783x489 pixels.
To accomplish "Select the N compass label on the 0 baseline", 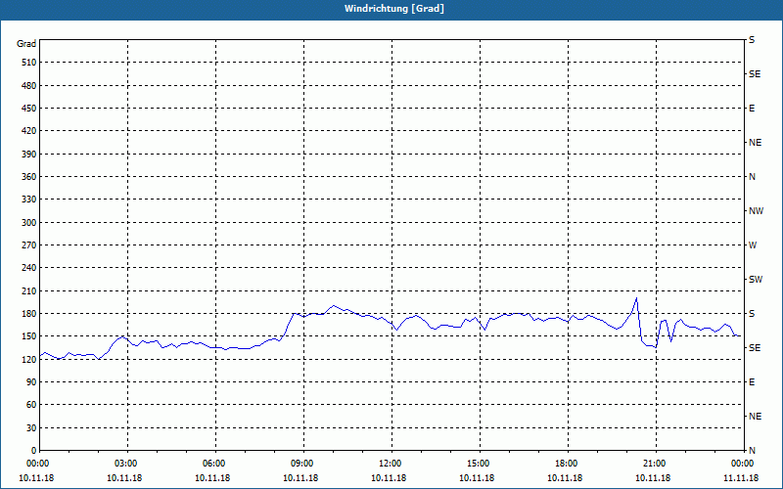I will pyautogui.click(x=753, y=451).
